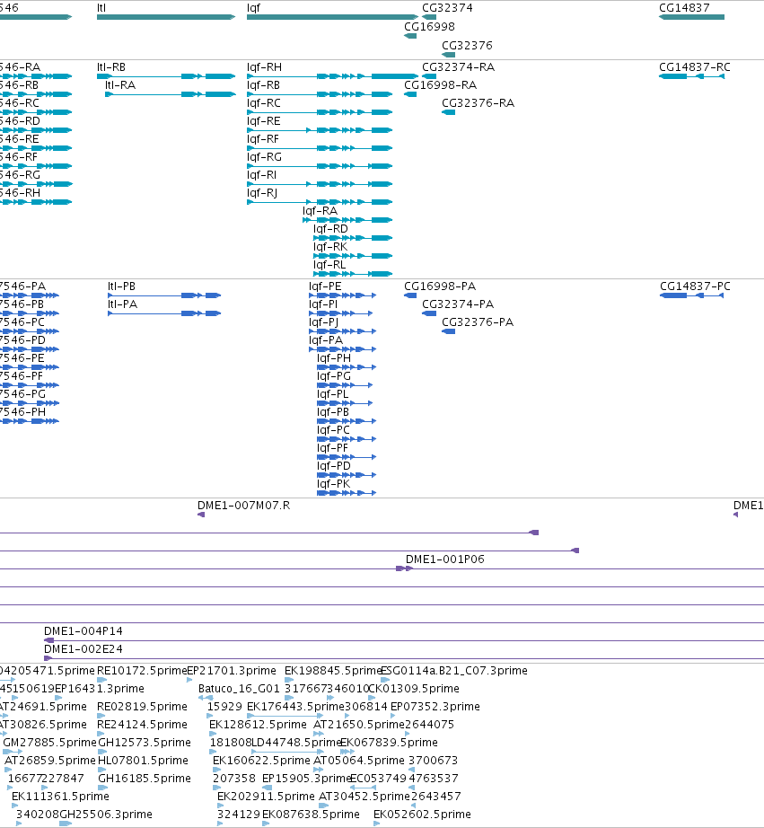This screenshot has width=764, height=828.
Task: Click the lqf-RJ transcript label
Action: 262,193
